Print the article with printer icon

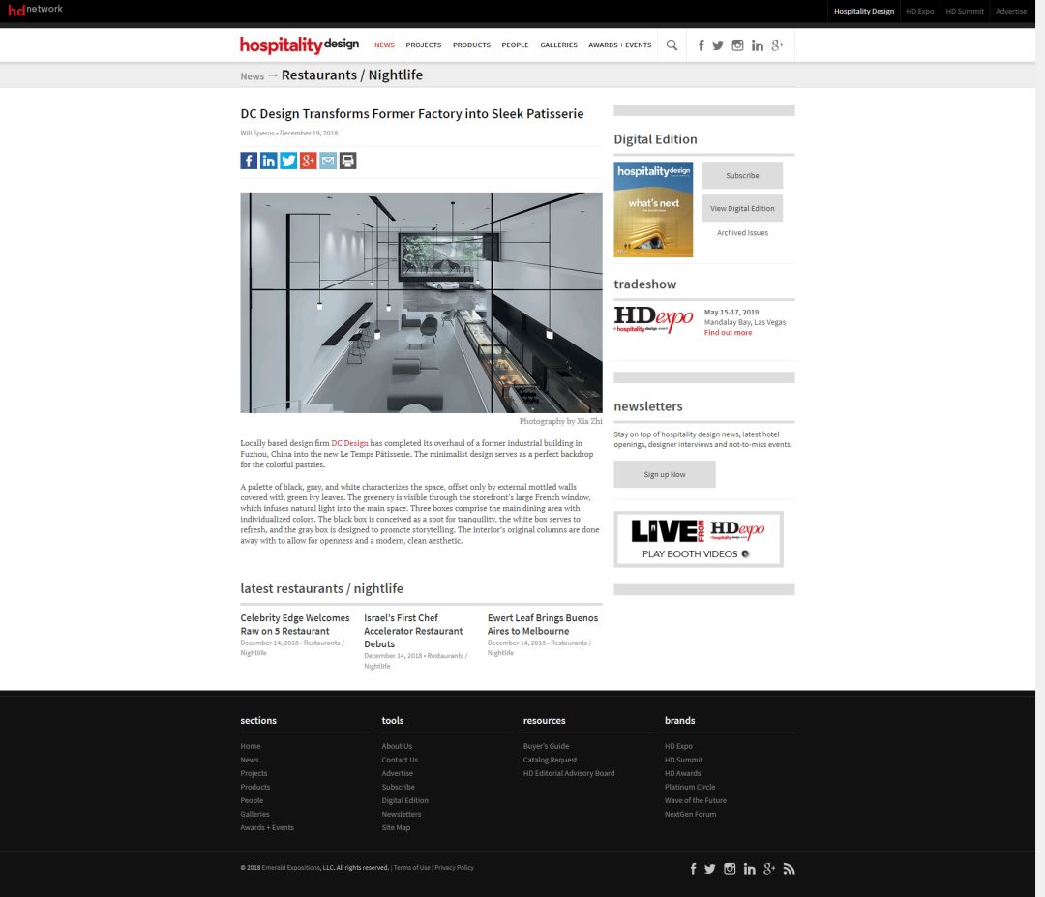pos(348,161)
